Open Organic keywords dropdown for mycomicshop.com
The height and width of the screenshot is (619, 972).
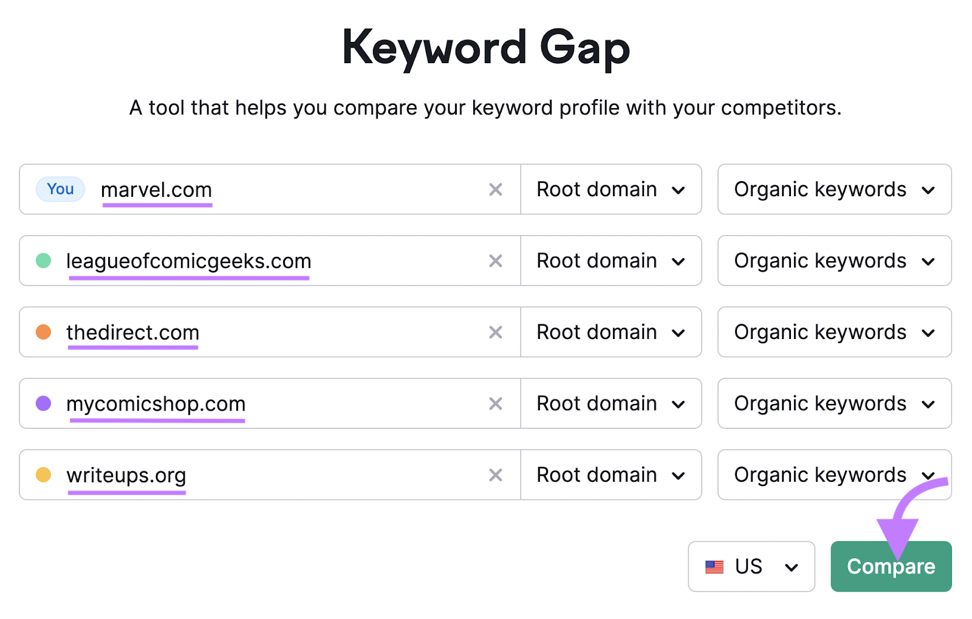tap(833, 403)
